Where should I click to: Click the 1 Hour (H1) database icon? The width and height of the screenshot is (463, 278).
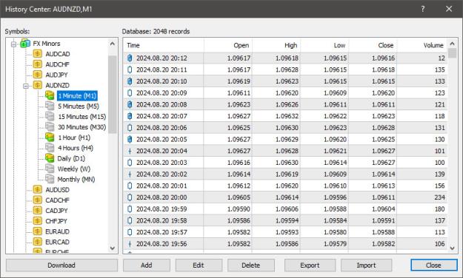click(50, 138)
